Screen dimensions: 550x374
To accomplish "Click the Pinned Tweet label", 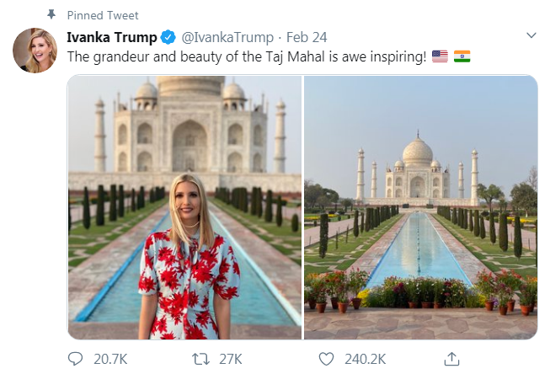I will pyautogui.click(x=103, y=15).
